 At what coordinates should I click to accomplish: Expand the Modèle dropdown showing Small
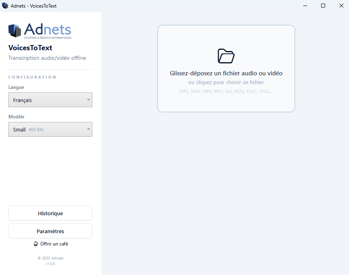[x=50, y=130]
